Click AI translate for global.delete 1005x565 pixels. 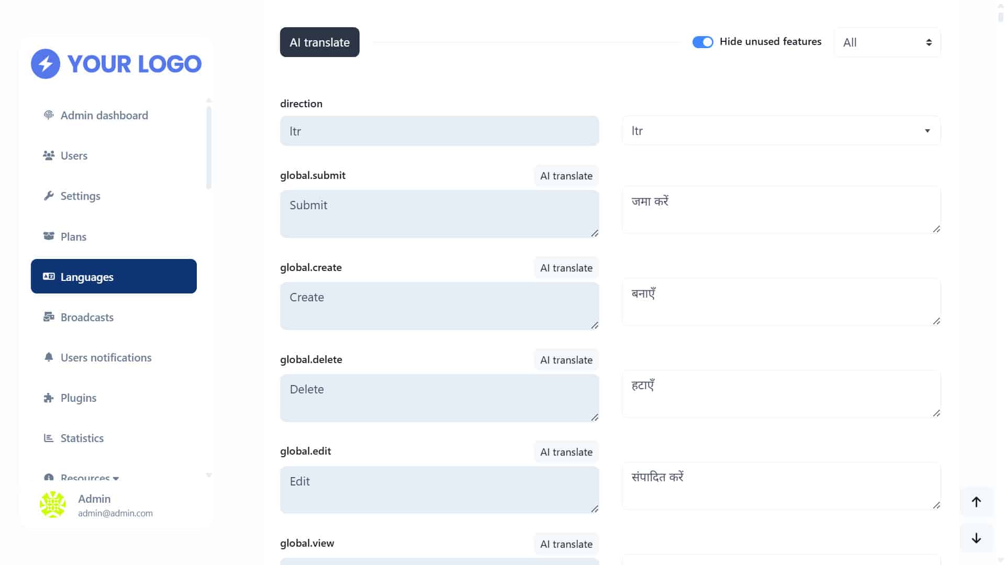pos(566,360)
